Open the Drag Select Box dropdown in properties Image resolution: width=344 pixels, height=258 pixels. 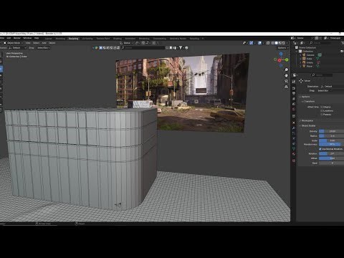330,91
